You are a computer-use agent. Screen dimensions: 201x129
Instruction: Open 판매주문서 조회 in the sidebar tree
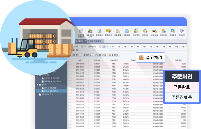pos(47,95)
